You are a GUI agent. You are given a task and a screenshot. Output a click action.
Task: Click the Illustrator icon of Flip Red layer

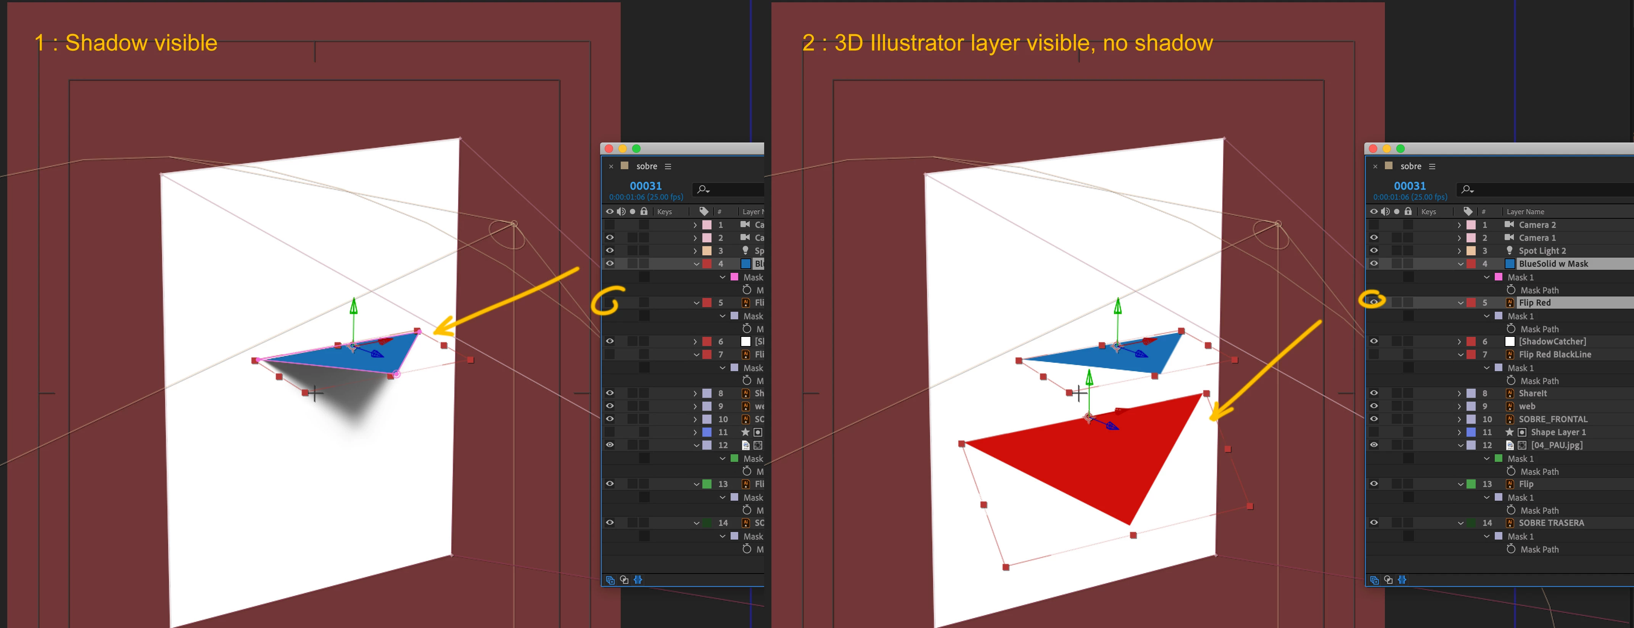(1510, 303)
